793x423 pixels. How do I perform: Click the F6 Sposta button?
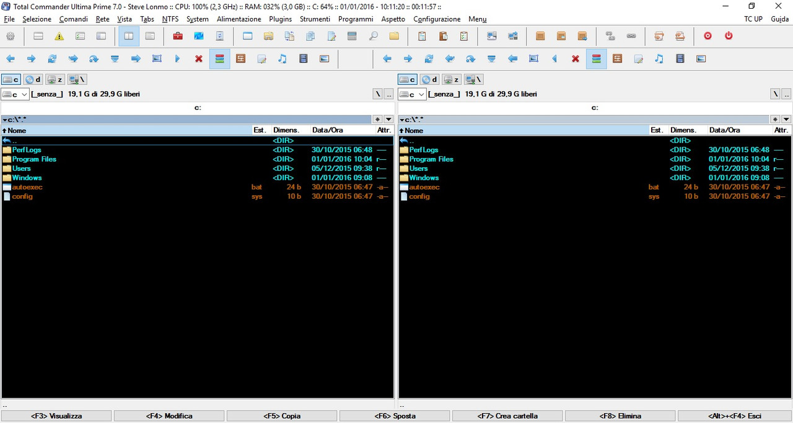tap(395, 416)
